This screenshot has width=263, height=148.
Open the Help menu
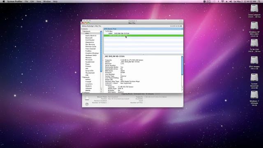[55, 1]
